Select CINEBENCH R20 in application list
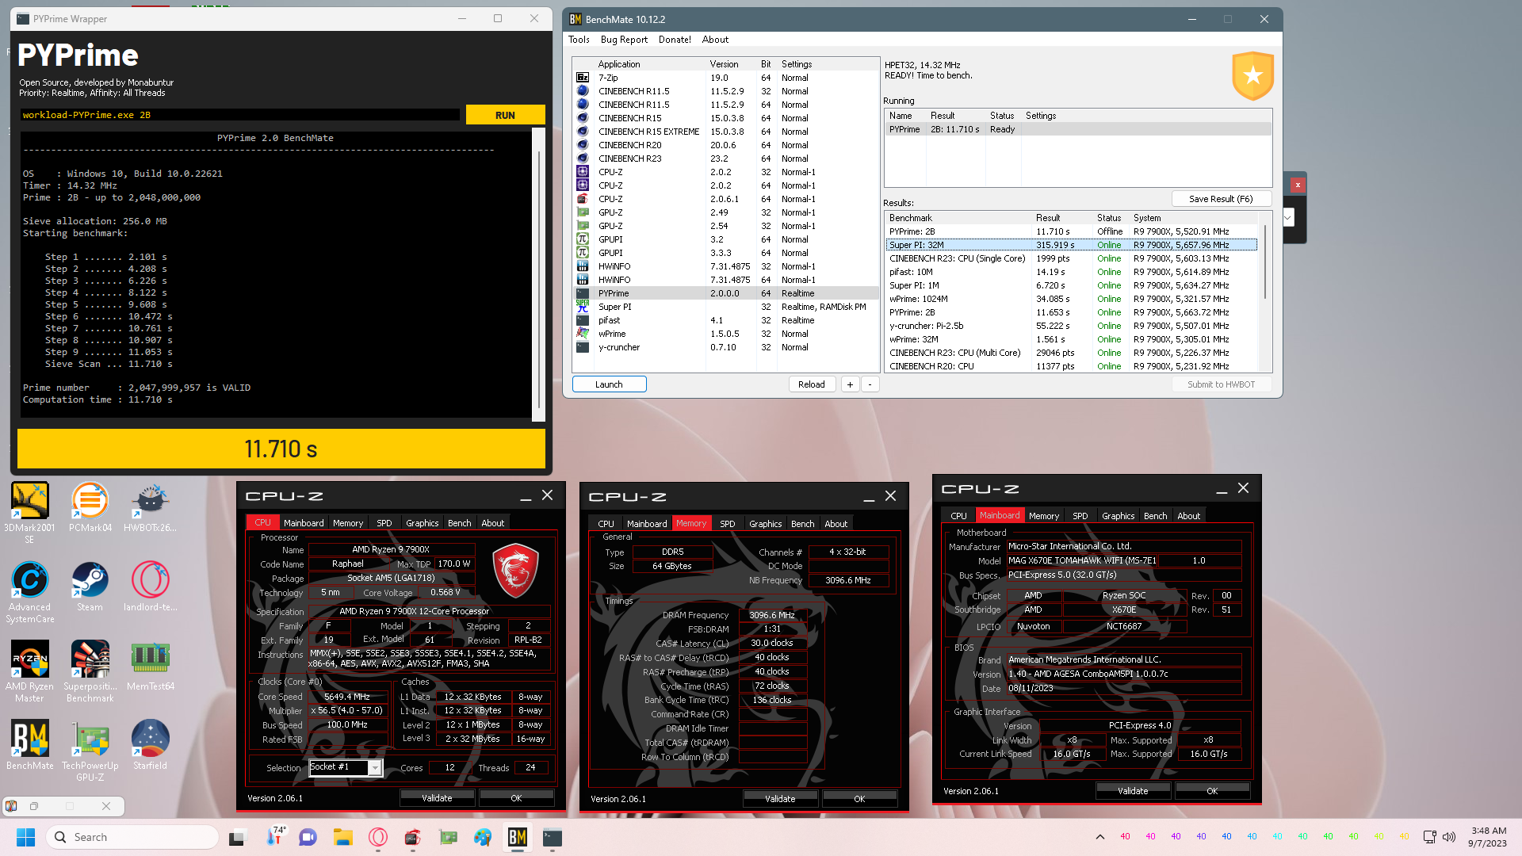The image size is (1522, 856). coord(725,145)
